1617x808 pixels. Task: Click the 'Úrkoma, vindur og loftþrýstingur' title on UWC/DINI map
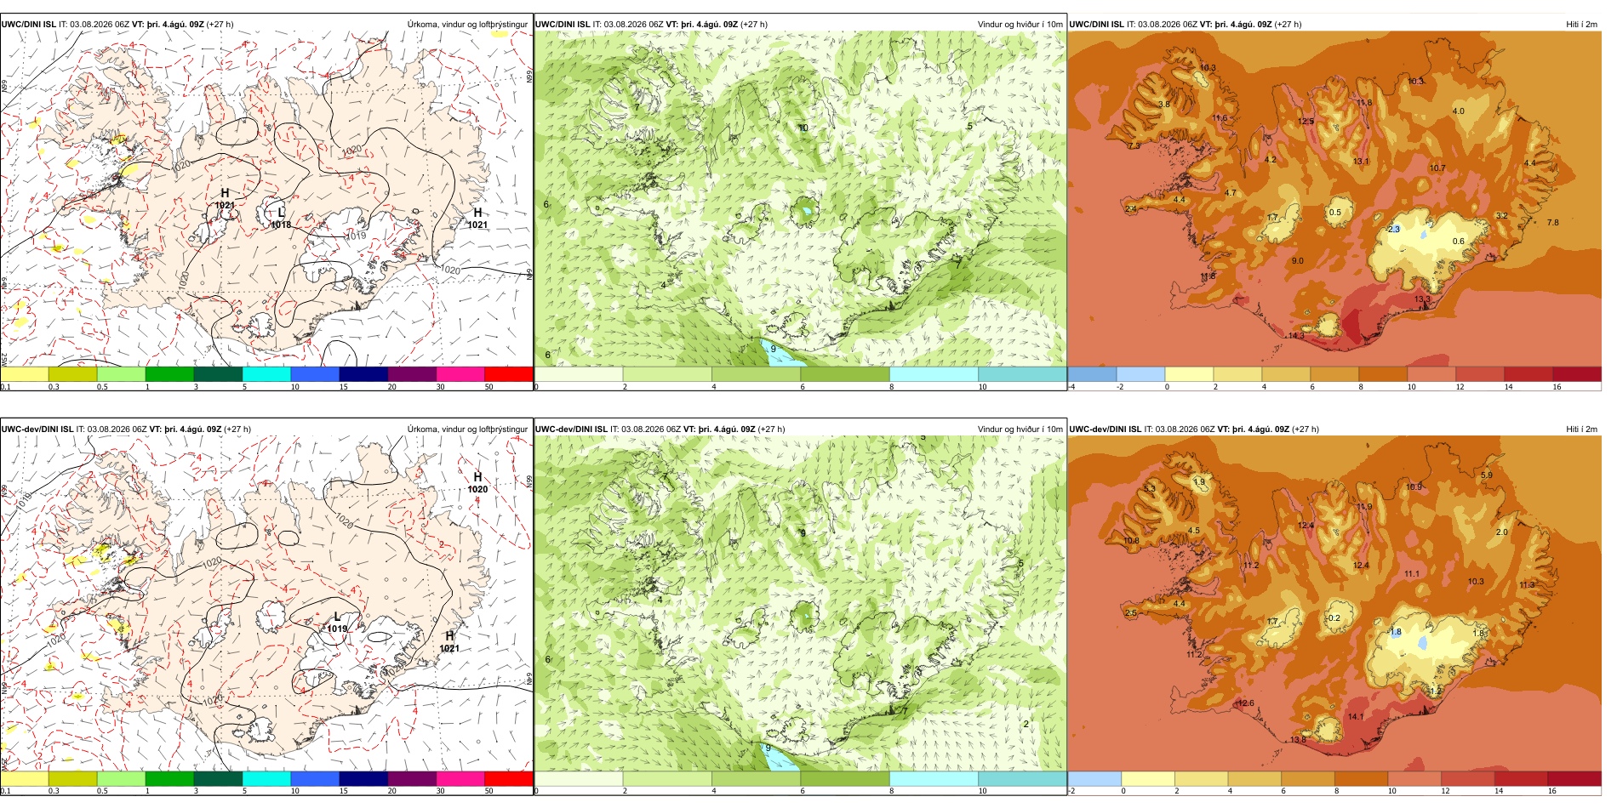coord(467,25)
